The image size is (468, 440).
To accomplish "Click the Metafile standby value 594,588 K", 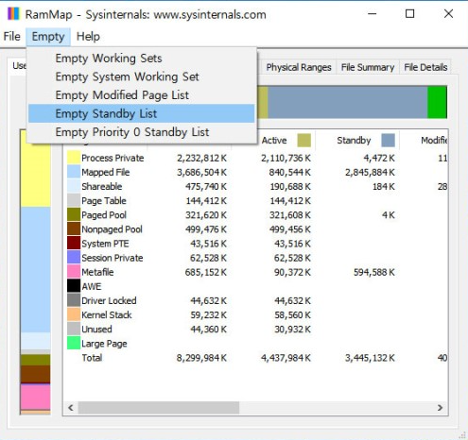I will point(374,272).
